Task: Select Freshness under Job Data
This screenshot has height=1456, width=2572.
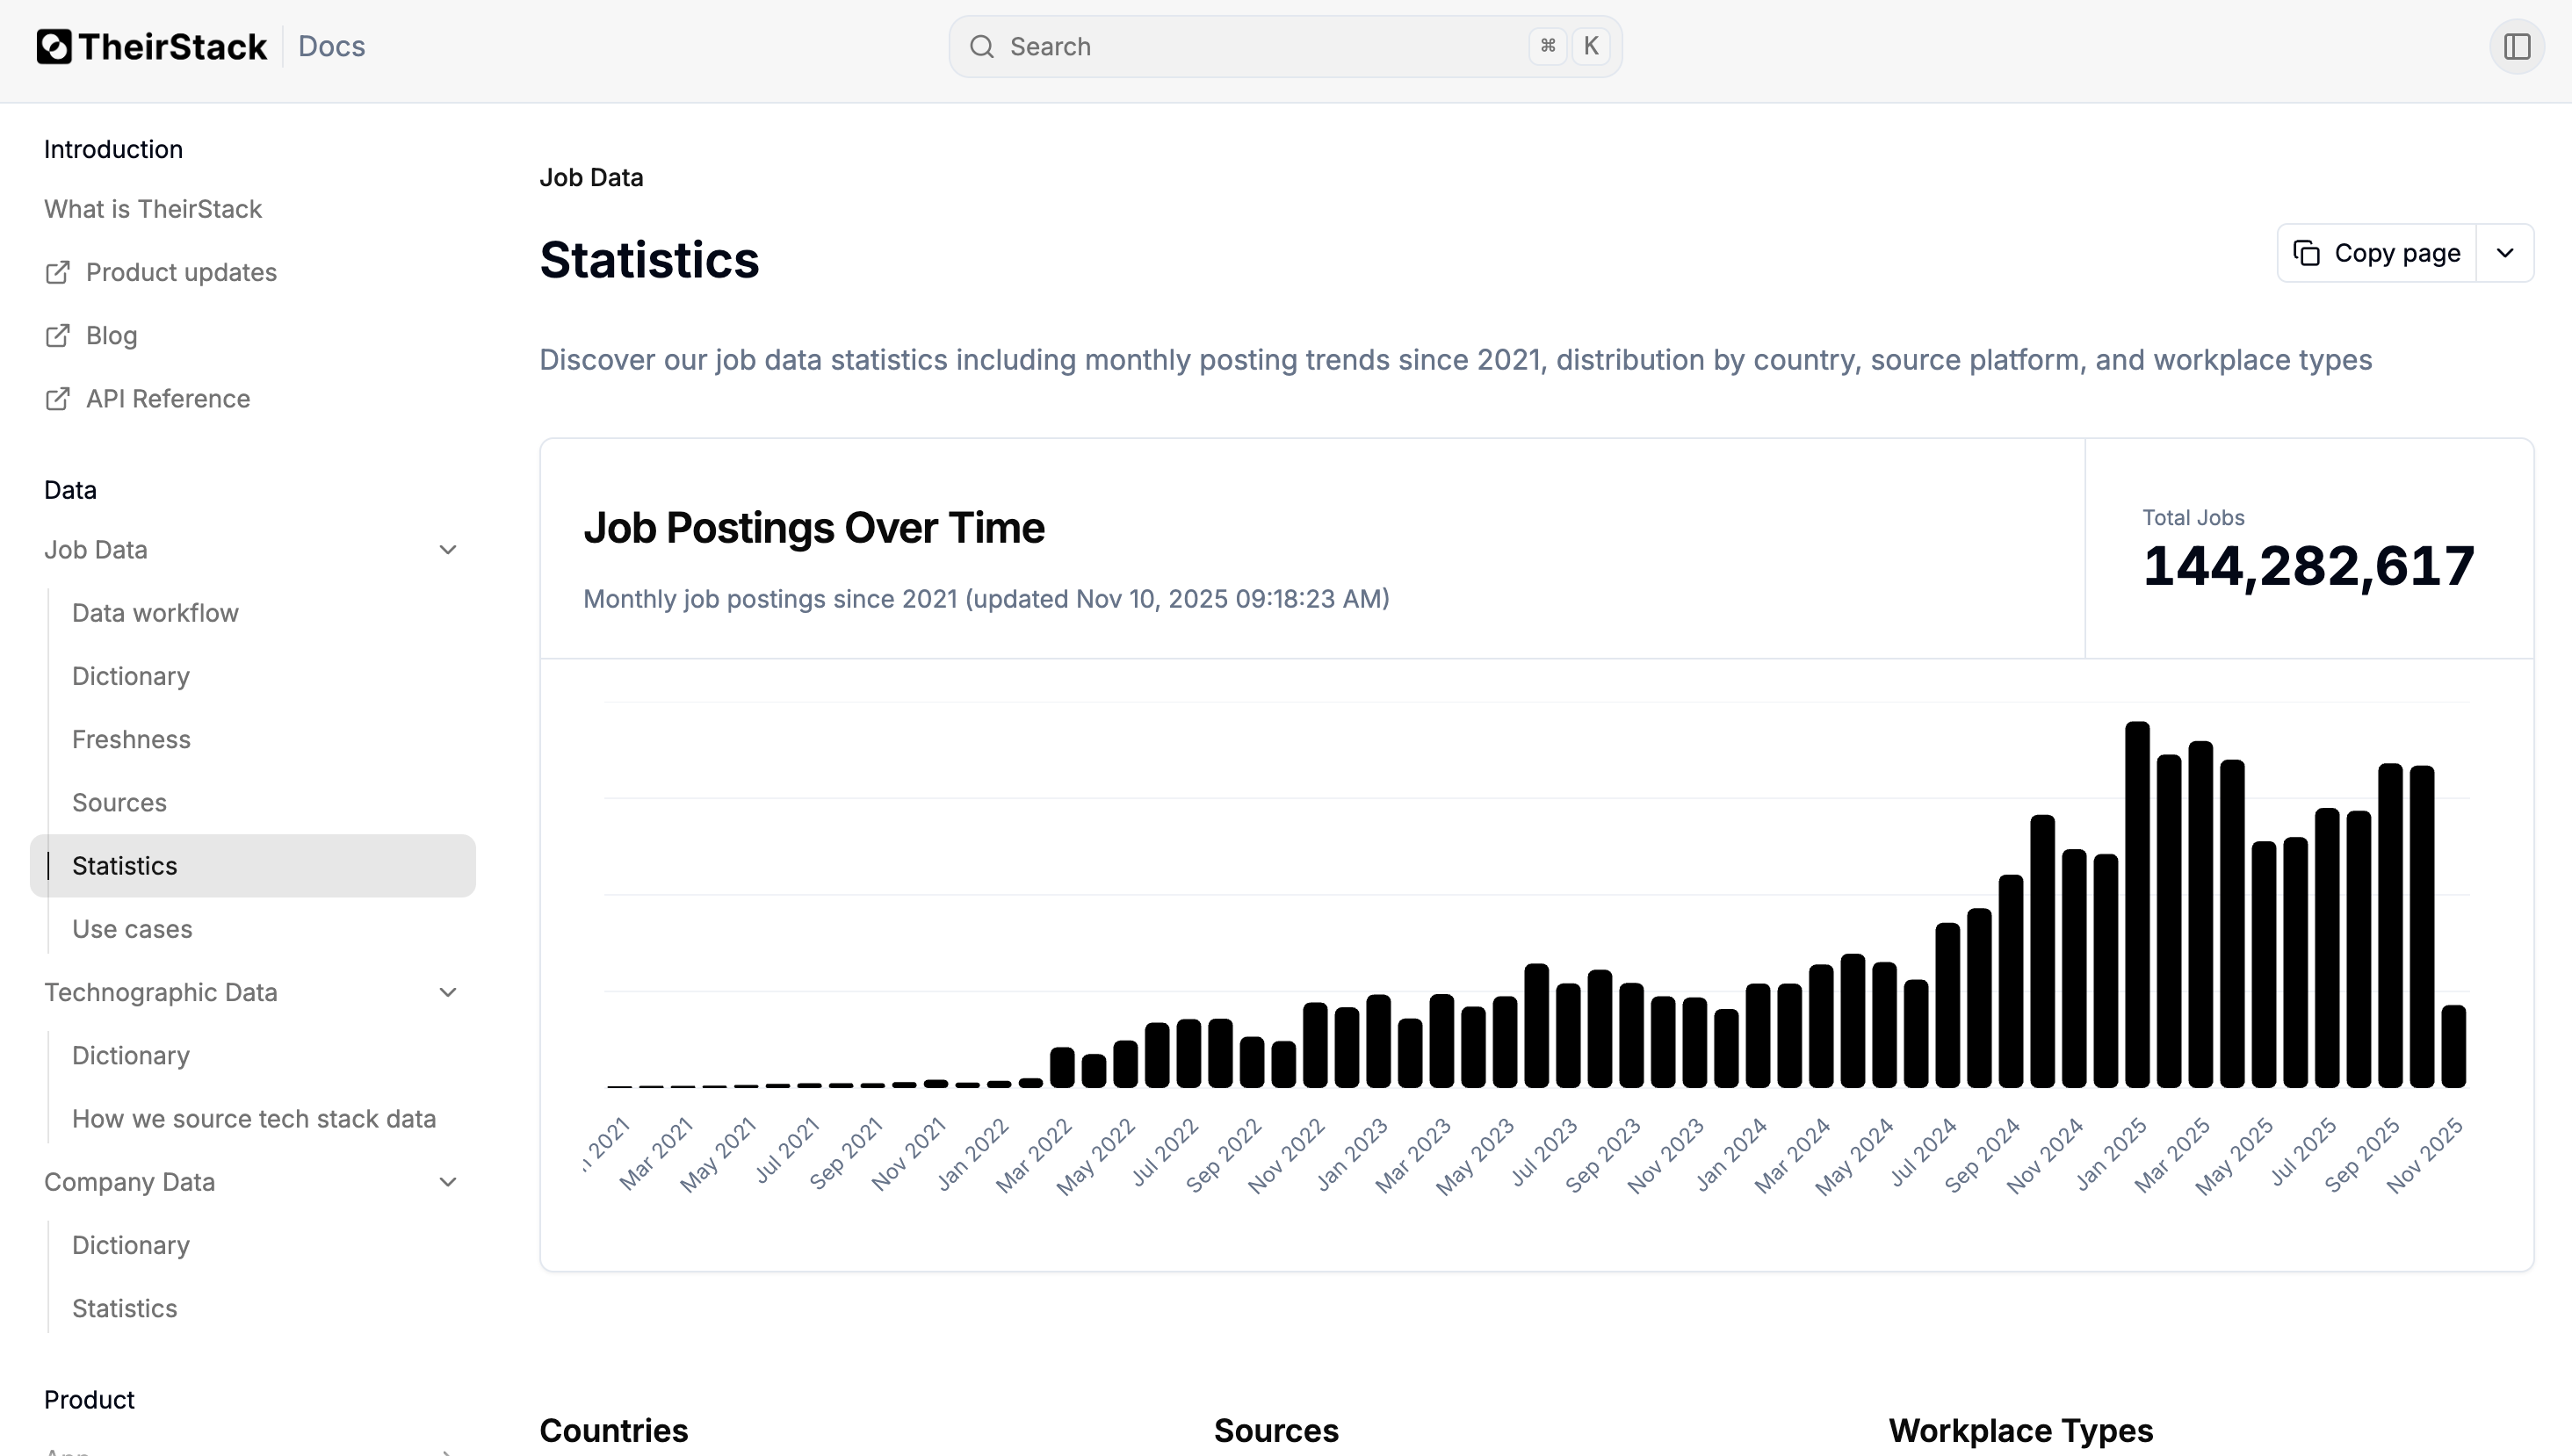Action: click(x=131, y=739)
